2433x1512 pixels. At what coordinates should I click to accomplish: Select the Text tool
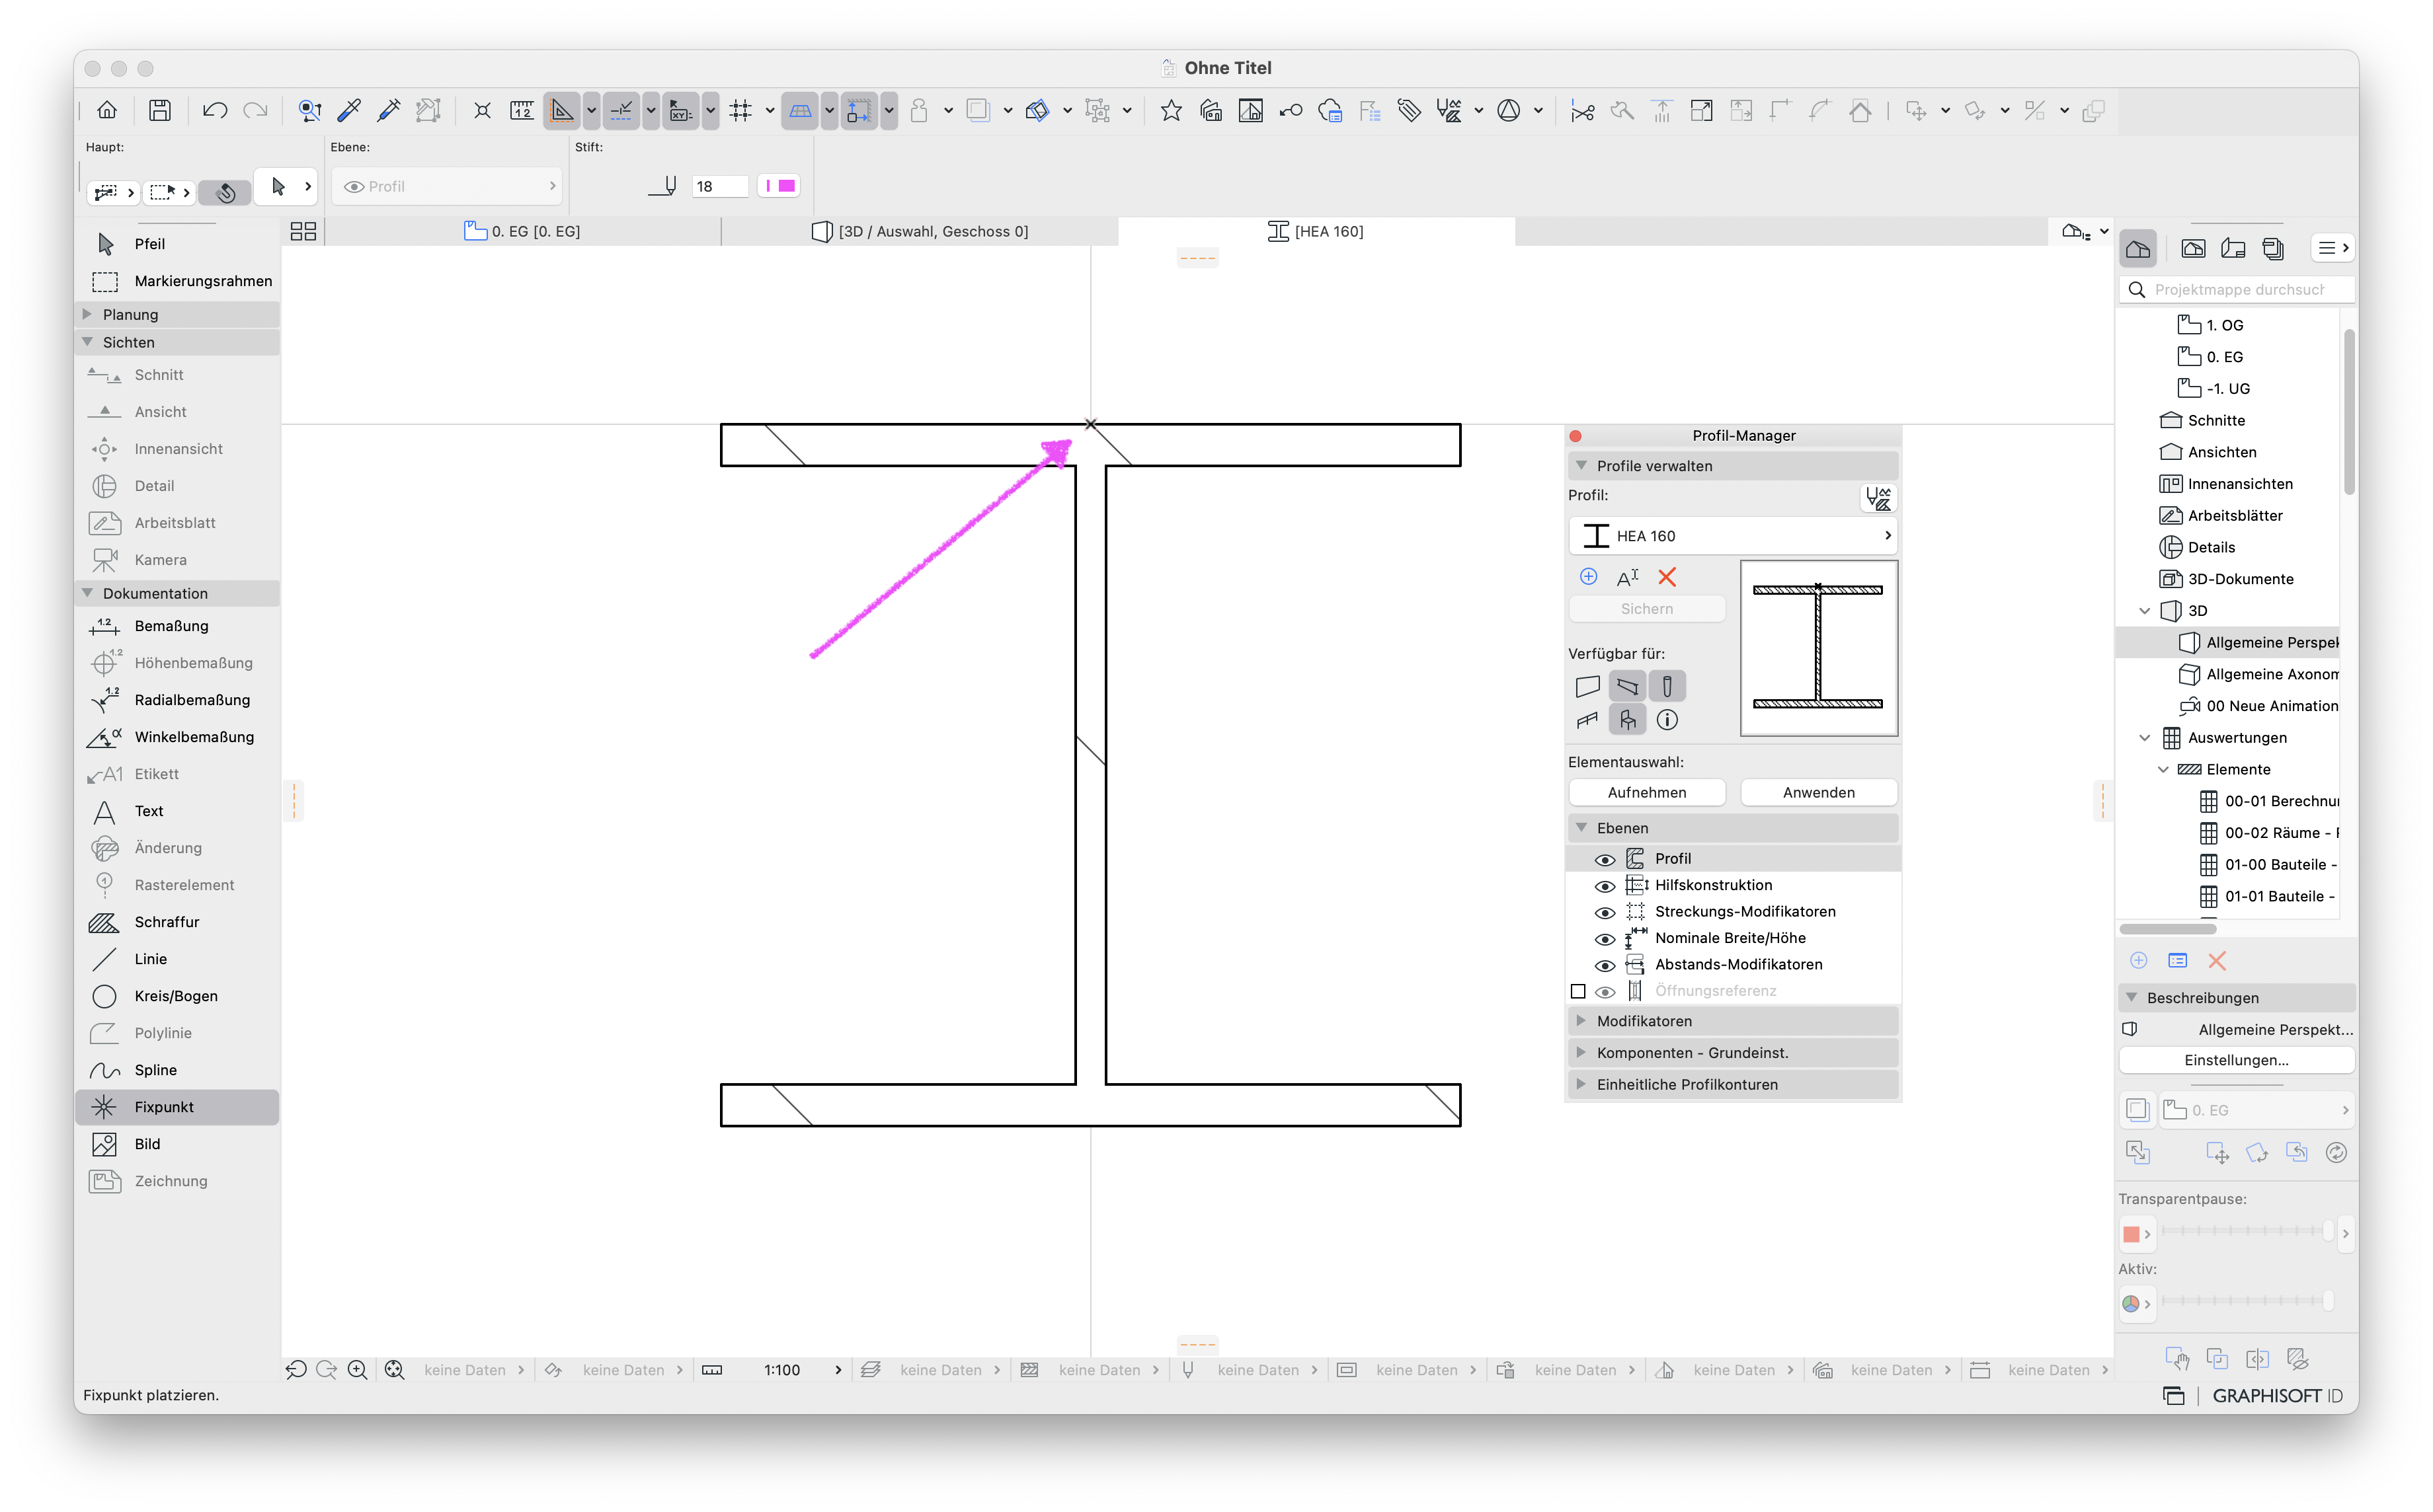click(177, 811)
